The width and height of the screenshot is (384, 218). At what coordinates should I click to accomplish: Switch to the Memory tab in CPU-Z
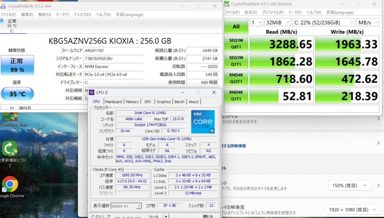pos(132,102)
